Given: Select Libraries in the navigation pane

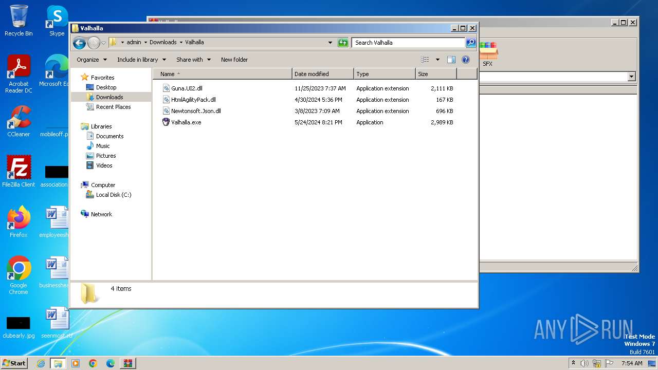Looking at the screenshot, I should (101, 126).
